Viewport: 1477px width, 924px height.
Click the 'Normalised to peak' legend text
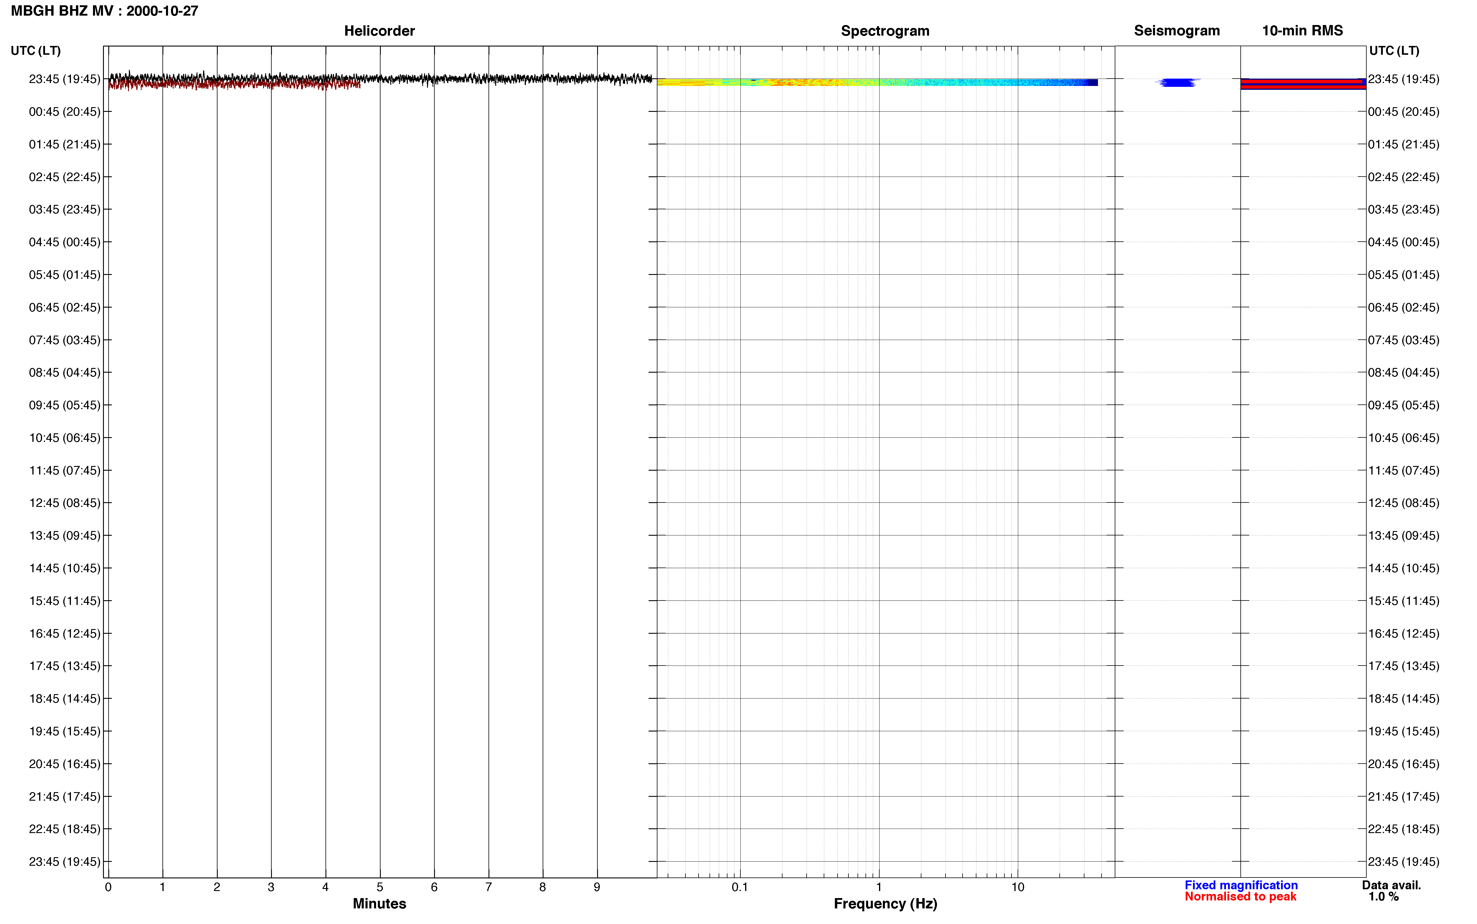[x=1240, y=897]
